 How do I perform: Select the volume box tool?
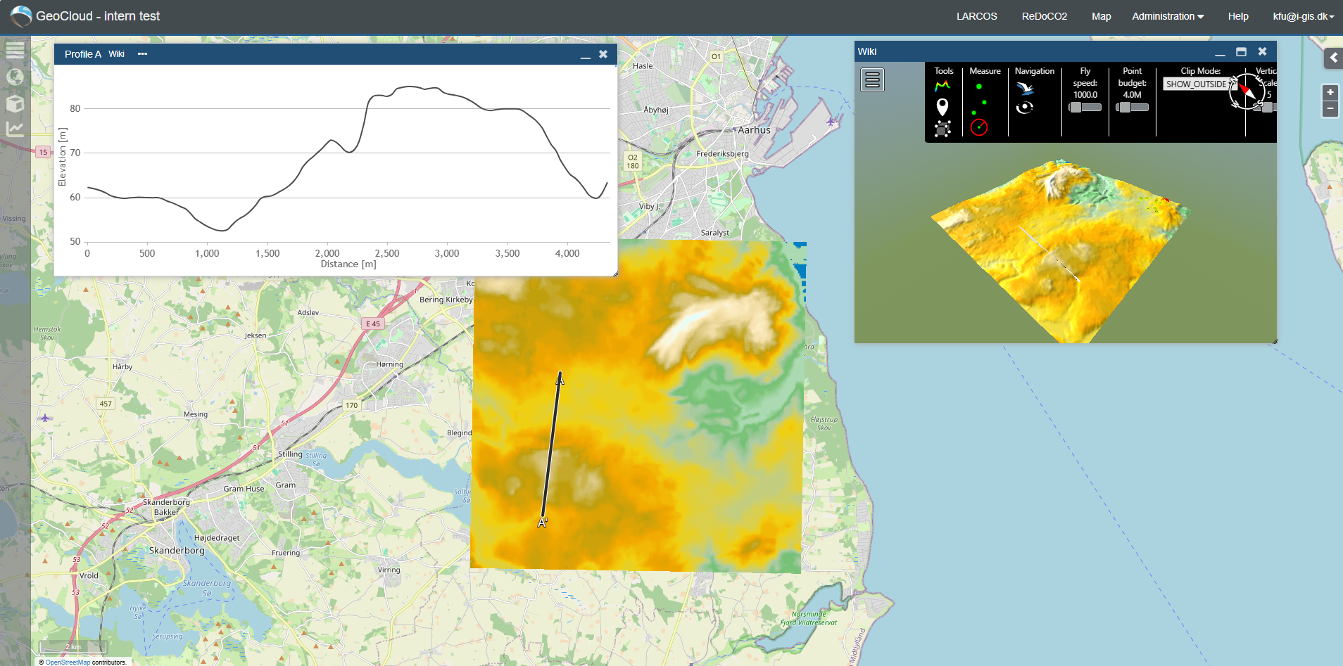point(942,128)
